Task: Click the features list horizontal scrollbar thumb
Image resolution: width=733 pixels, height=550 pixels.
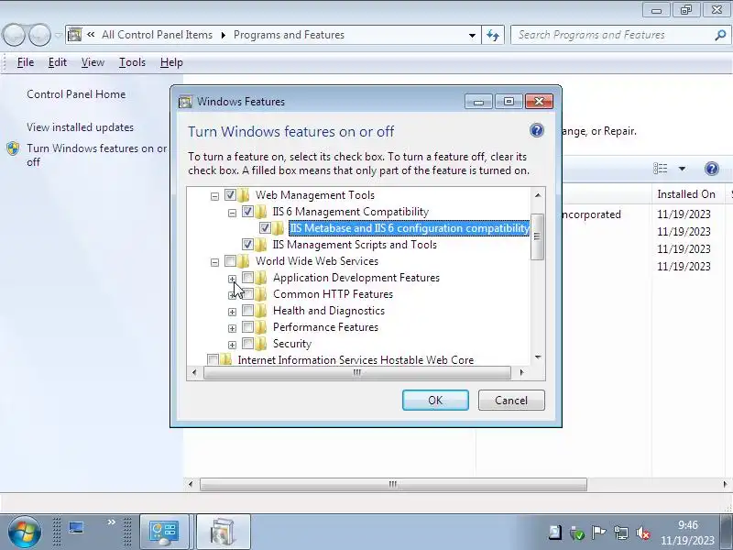Action: pyautogui.click(x=357, y=373)
